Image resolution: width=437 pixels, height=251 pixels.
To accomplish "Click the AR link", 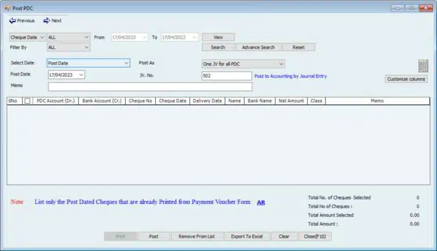I will pyautogui.click(x=261, y=202).
